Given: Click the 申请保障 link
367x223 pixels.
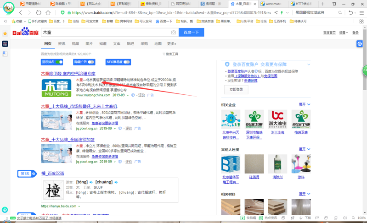Looking at the screenshot, I should click(251, 81).
